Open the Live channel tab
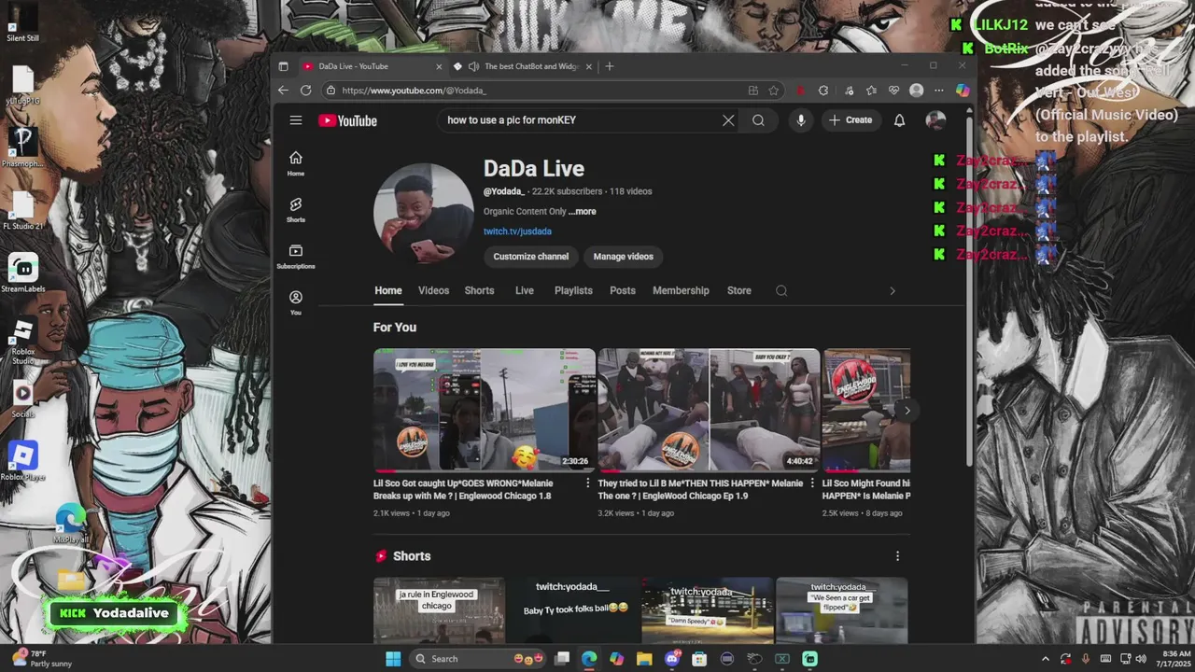Viewport: 1195px width, 672px height. 525,290
